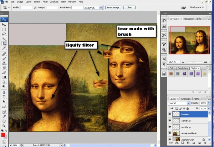Viewport: 214px width, 147px height.
Task: Select the Pen tool
Action: [x=4, y=93]
